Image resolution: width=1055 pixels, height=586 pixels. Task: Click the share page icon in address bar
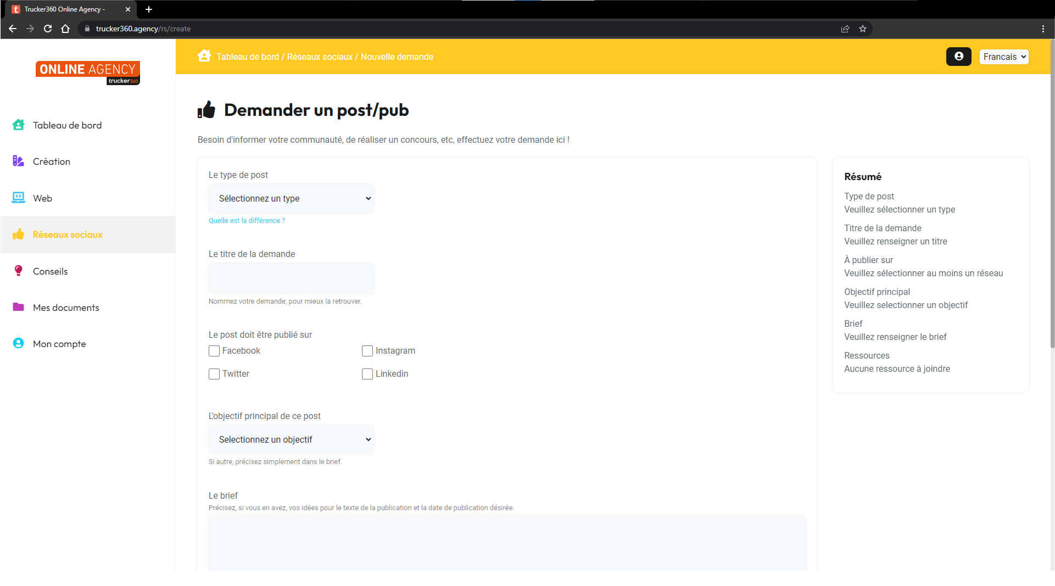845,29
